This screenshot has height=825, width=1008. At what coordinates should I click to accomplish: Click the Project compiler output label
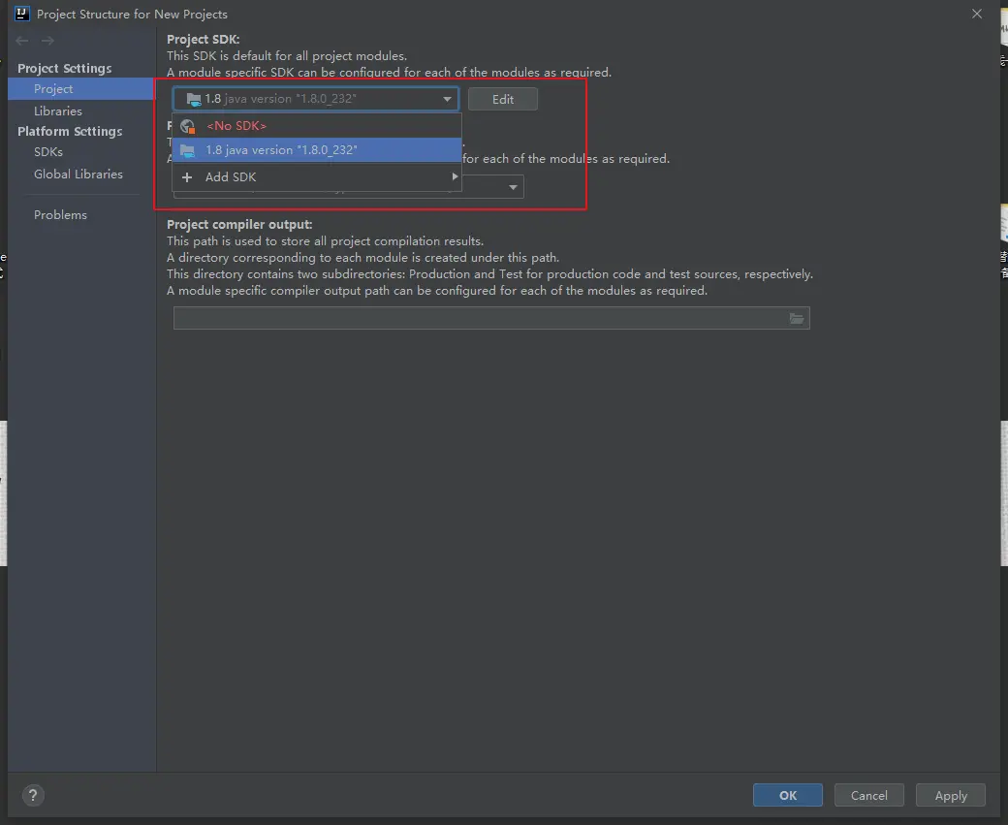tap(239, 224)
